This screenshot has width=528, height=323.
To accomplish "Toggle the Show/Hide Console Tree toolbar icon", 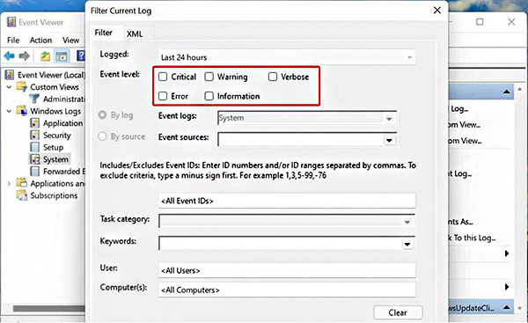I will click(62, 56).
